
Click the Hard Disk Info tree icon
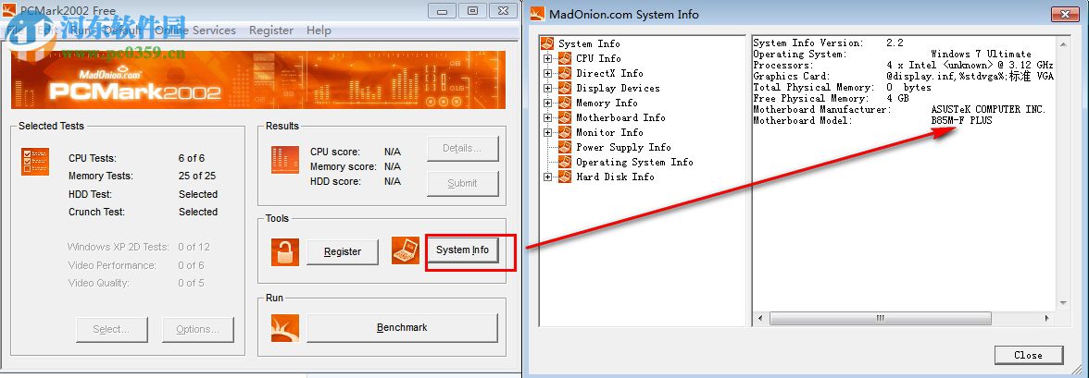click(565, 177)
